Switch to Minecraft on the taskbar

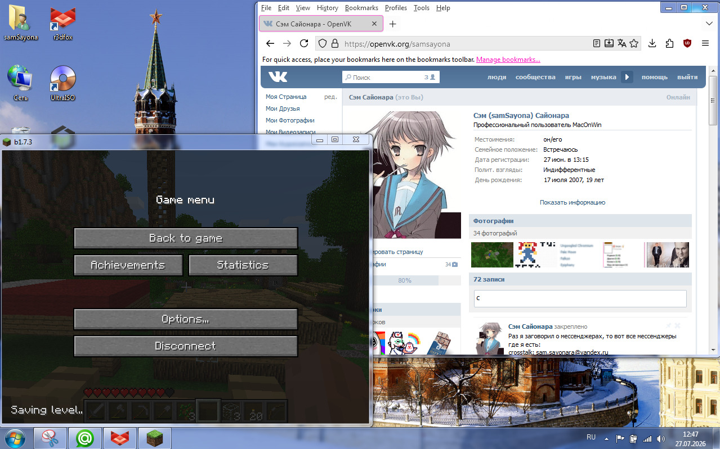154,438
